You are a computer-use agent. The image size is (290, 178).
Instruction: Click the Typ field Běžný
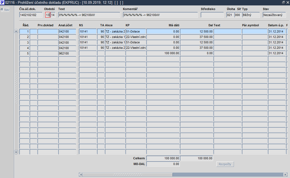pyautogui.click(x=251, y=15)
